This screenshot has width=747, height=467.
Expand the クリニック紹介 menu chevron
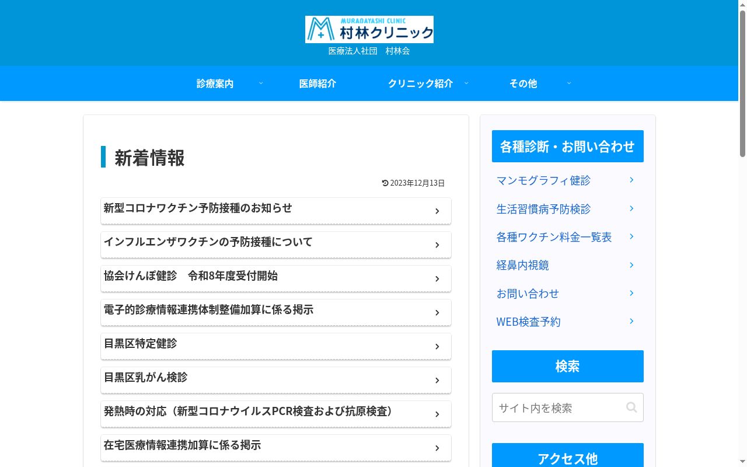[466, 83]
